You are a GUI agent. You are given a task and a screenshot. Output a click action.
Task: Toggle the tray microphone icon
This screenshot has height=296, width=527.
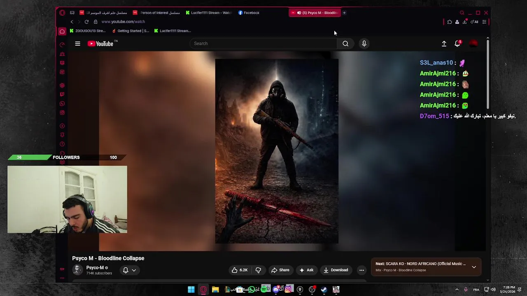pos(466,289)
